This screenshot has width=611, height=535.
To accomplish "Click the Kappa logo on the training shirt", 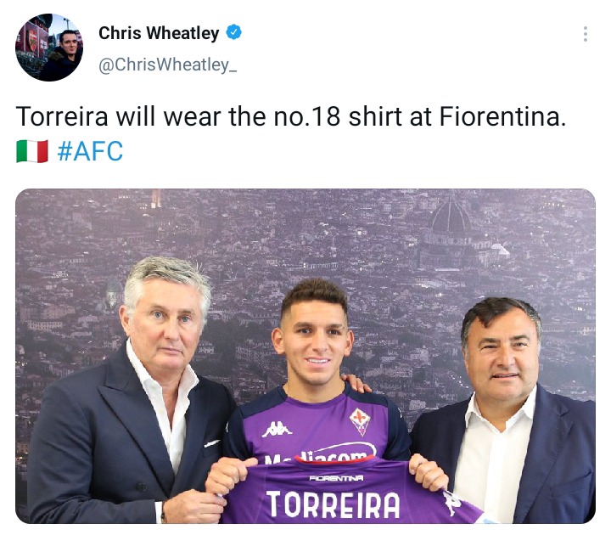I will click(277, 430).
